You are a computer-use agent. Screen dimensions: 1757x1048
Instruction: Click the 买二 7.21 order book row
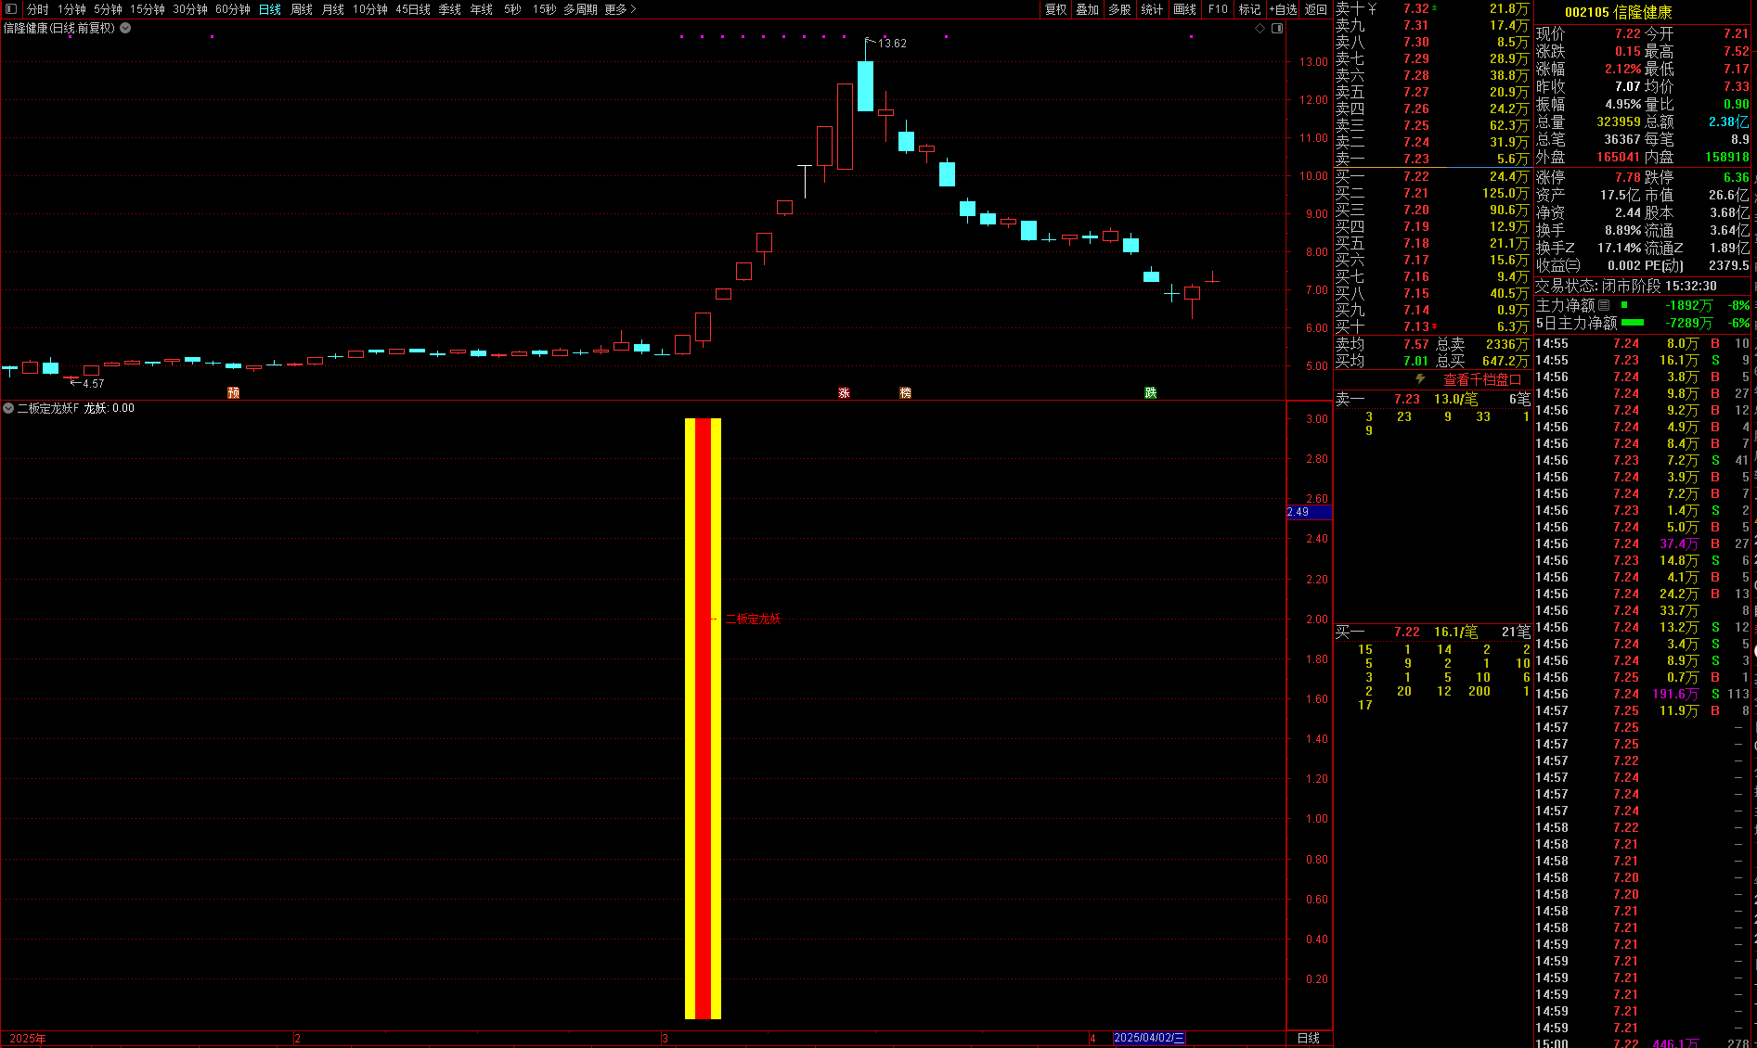pyautogui.click(x=1432, y=193)
